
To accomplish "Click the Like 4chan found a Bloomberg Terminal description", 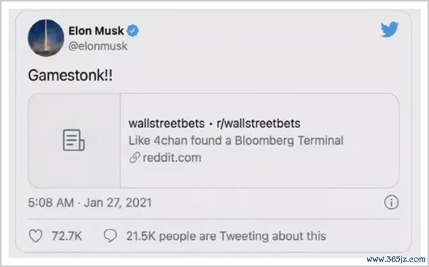I will 236,141.
